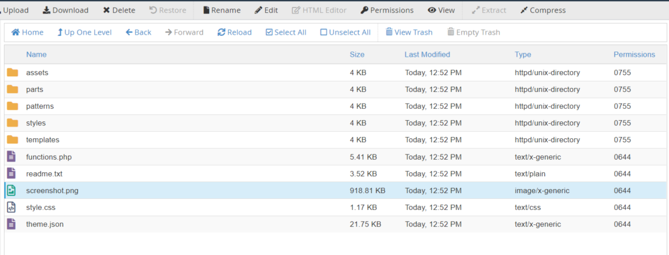Open the Permissions tool
This screenshot has width=669, height=255.
[x=387, y=10]
